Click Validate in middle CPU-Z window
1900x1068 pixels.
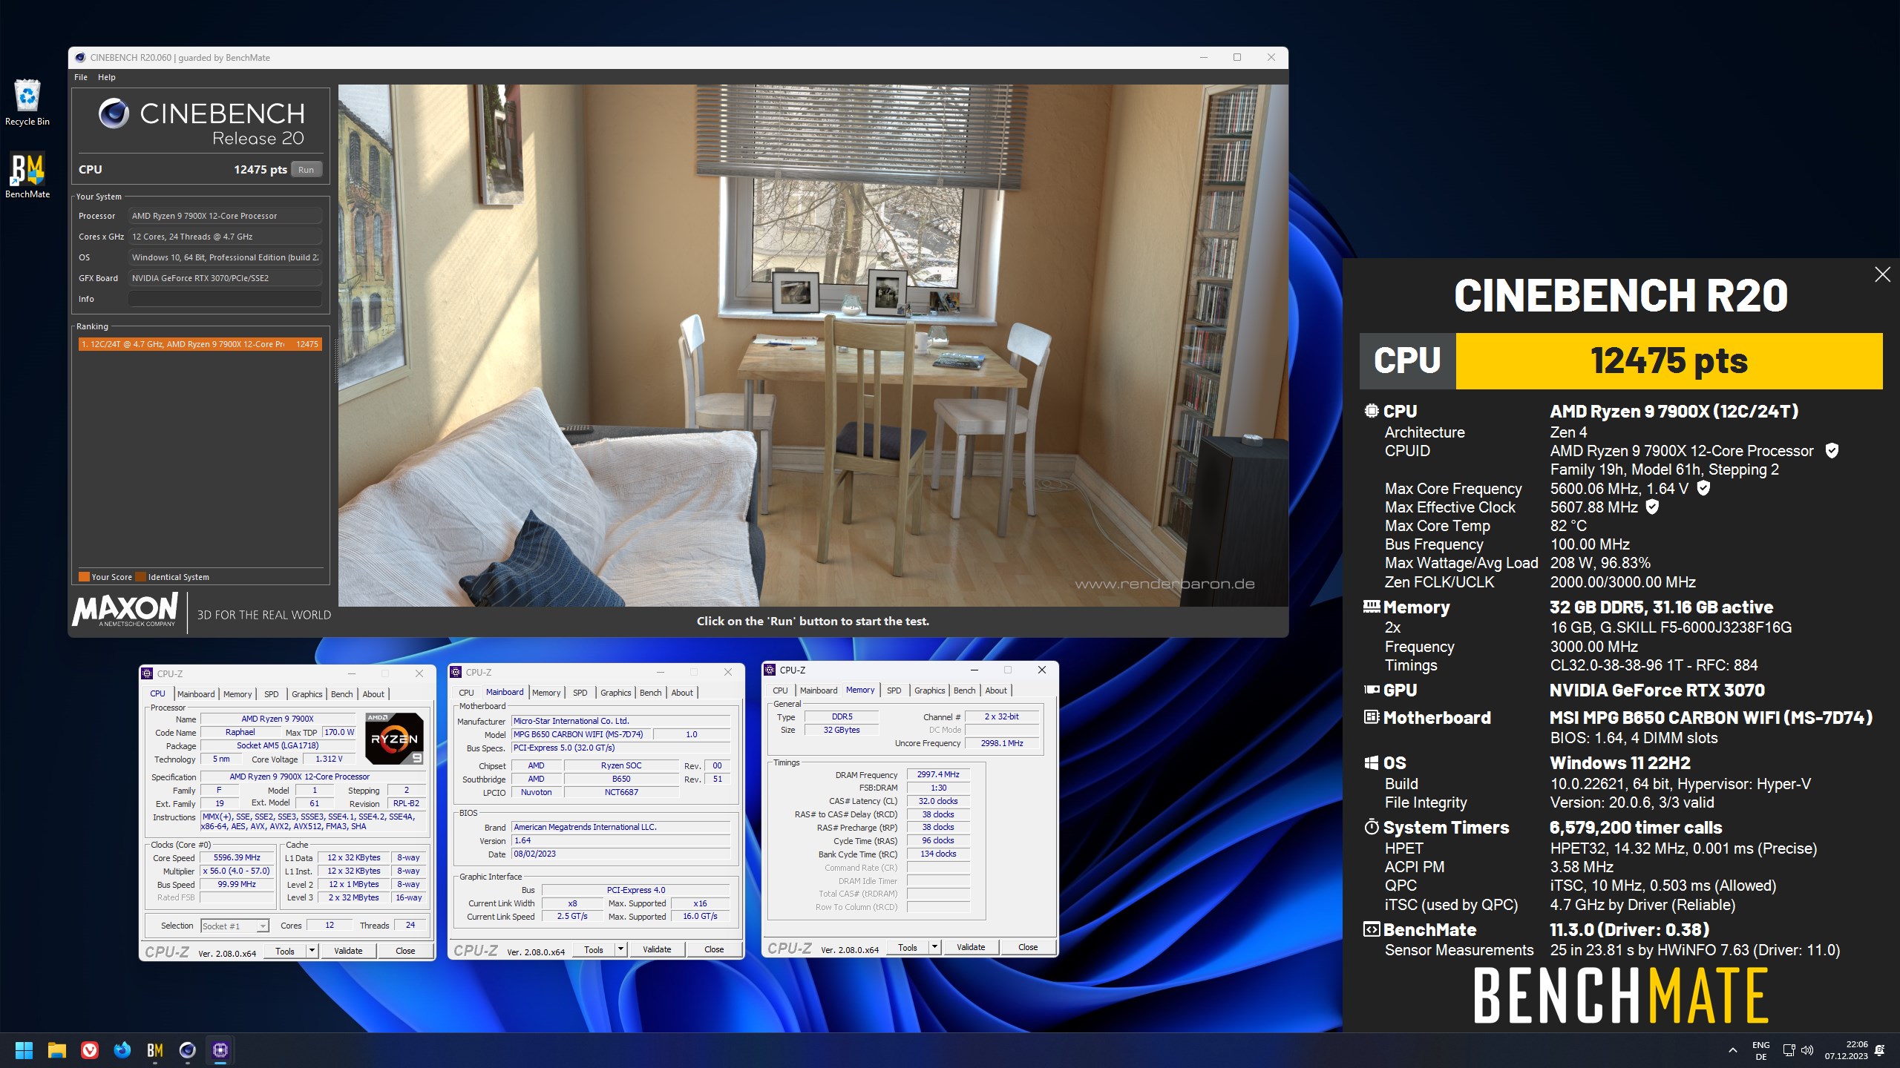click(657, 949)
